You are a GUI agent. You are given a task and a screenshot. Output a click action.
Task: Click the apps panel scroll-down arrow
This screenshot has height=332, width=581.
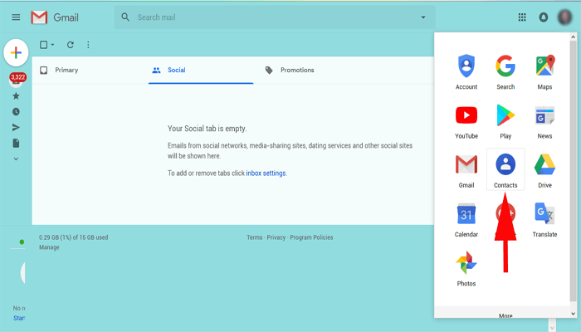tap(573, 314)
